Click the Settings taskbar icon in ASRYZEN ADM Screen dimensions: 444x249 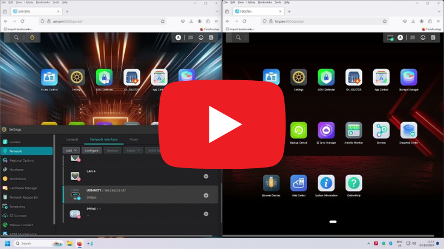[32, 38]
